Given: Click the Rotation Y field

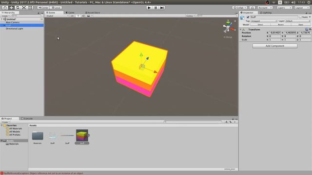Looking at the screenshot, I should 290,36.
